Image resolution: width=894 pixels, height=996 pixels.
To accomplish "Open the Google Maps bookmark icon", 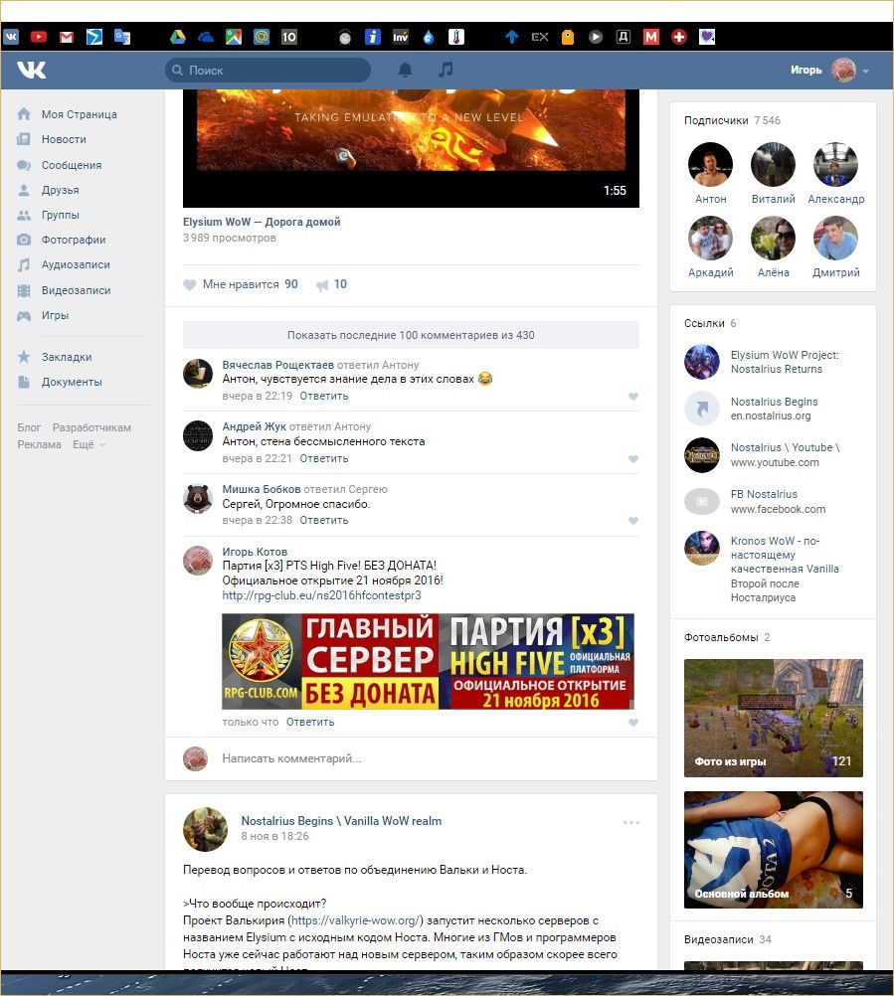I will (233, 37).
